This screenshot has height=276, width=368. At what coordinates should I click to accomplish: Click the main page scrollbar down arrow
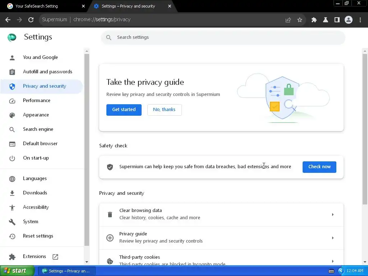(365, 262)
